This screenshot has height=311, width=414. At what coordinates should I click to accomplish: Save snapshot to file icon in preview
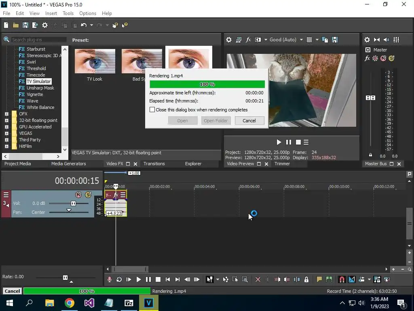tap(335, 40)
